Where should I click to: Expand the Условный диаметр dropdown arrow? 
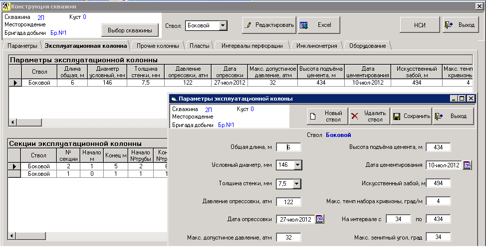tap(297, 165)
